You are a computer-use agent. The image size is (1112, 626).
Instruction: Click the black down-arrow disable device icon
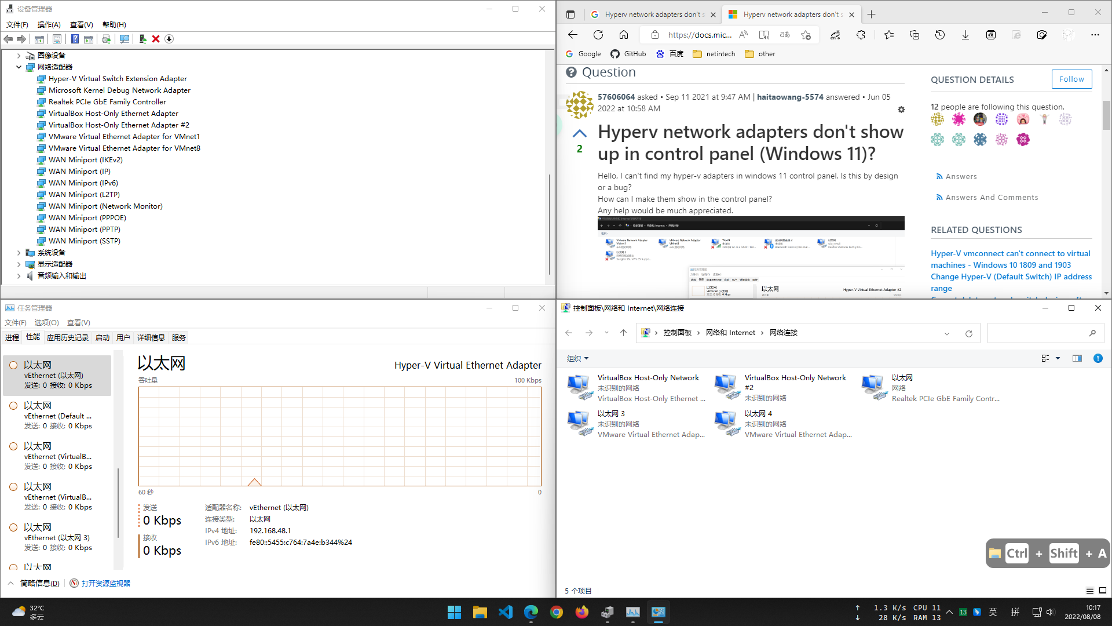[169, 39]
